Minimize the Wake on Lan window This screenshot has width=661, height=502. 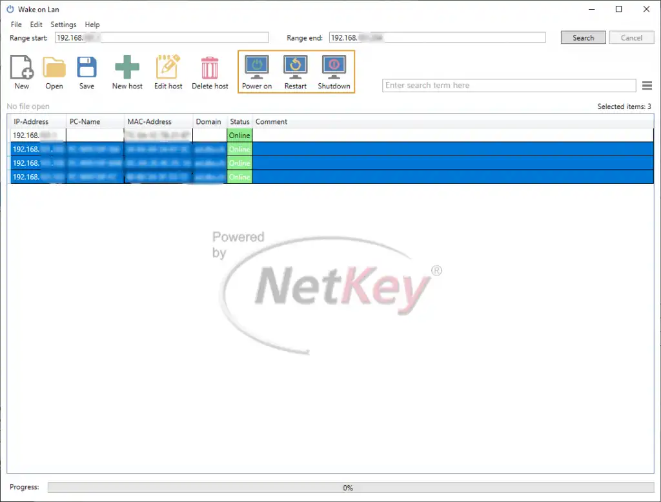point(592,9)
